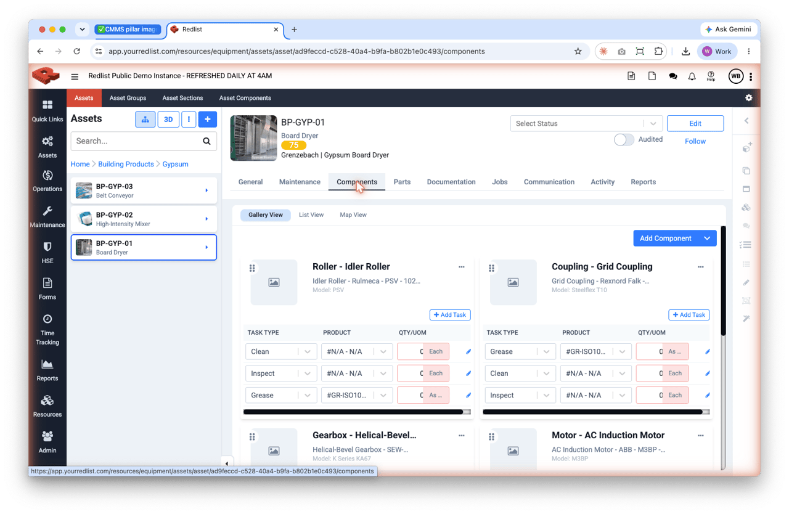Click the Edit button
The width and height of the screenshot is (789, 514).
coord(695,123)
